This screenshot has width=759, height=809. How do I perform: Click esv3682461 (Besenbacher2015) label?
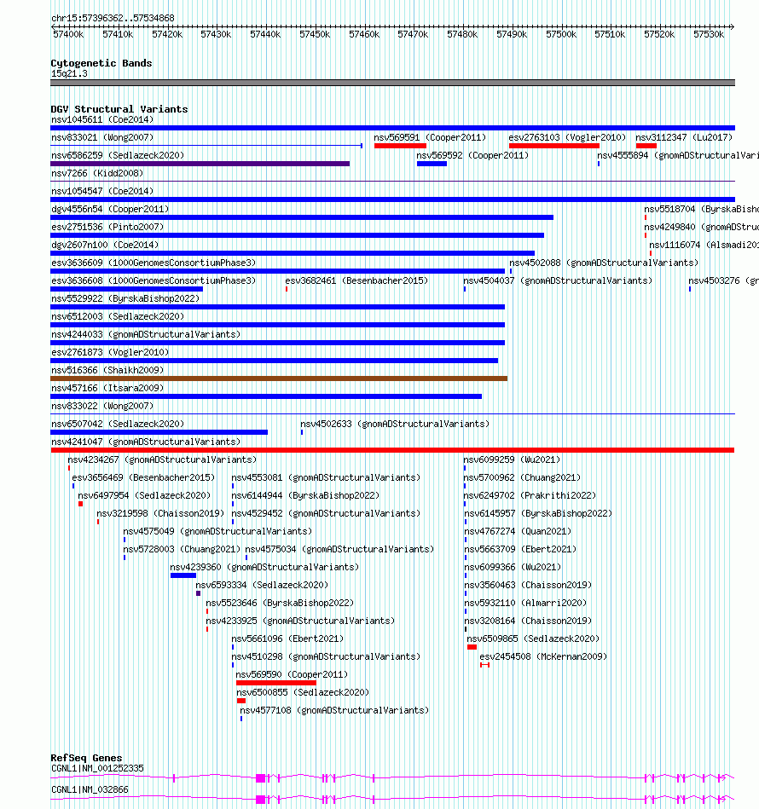356,280
